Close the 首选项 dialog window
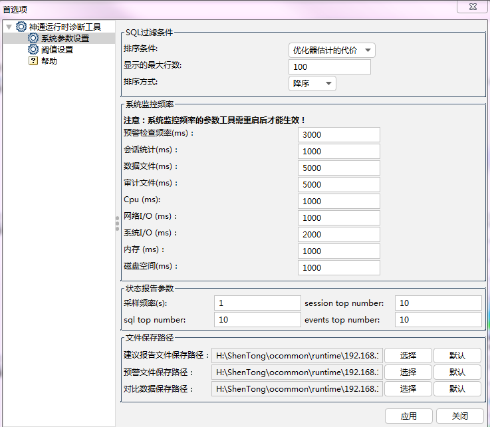 pos(473,7)
